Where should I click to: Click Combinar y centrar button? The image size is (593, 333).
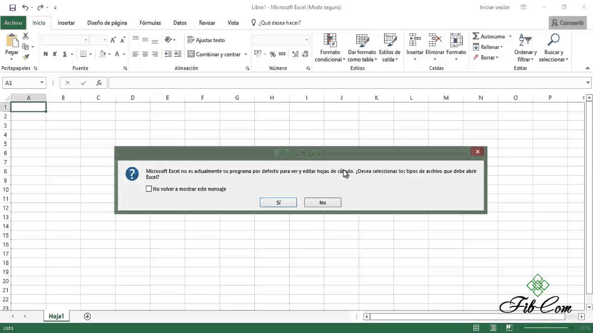pos(214,54)
